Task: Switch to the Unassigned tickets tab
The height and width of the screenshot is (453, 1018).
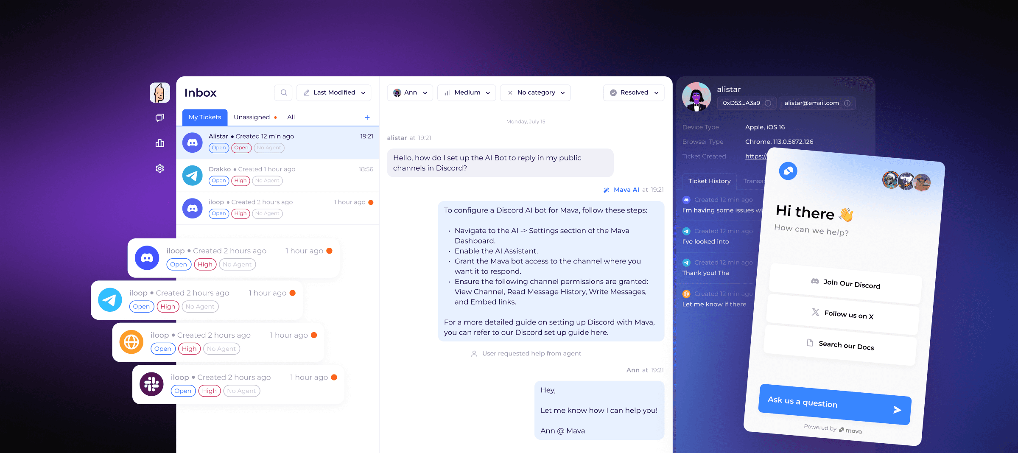Action: [x=252, y=117]
